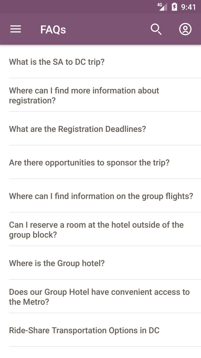
Task: Tap 'the Metro?' second line of question
Action: pyautogui.click(x=29, y=302)
